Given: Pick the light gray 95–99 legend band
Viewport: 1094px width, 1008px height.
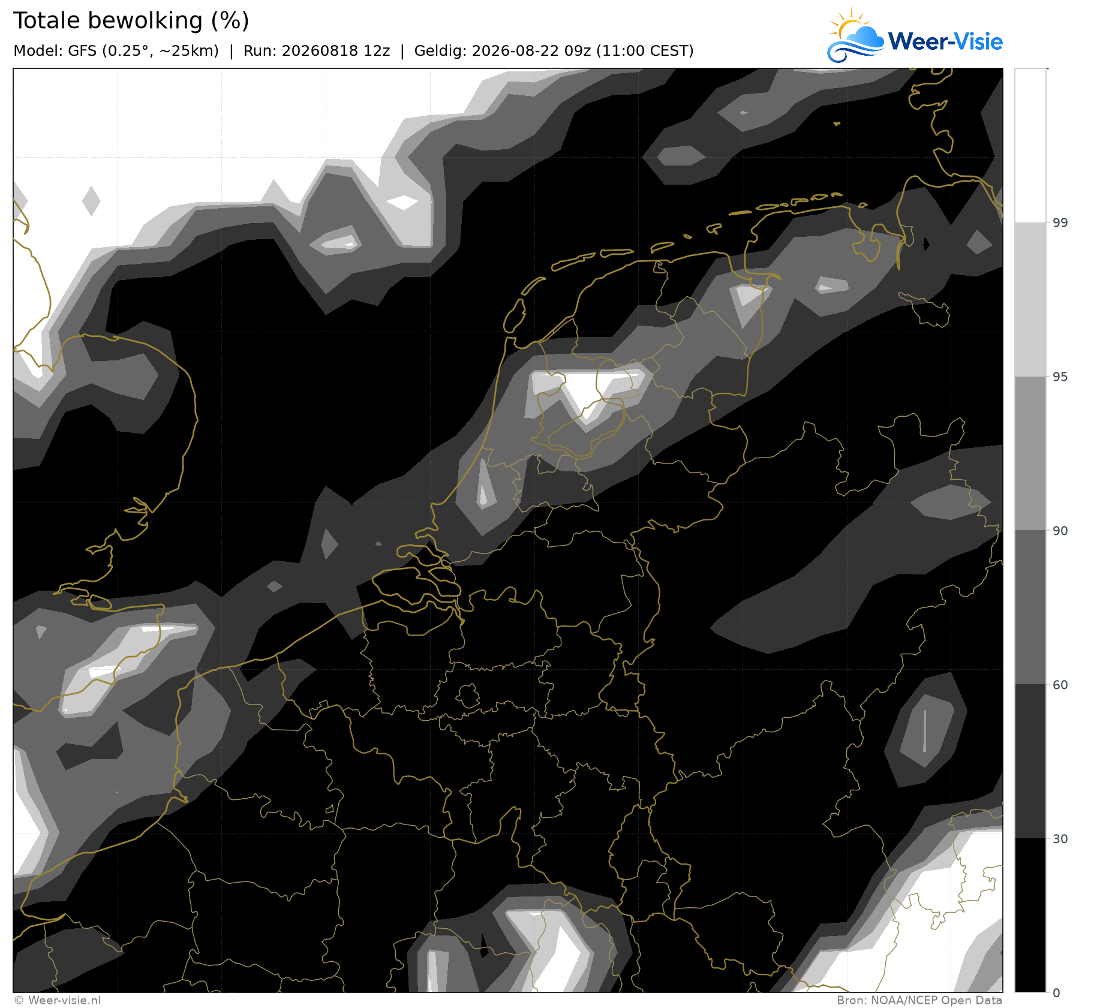Looking at the screenshot, I should pyautogui.click(x=1030, y=299).
